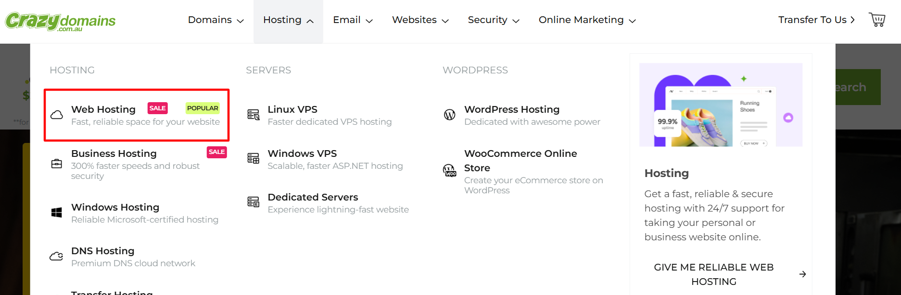Open Windows Hosting menu entry
901x295 pixels.
115,207
